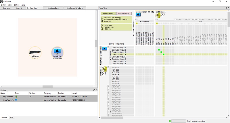Click the Montone icon in Devices list row

tap(16, 97)
